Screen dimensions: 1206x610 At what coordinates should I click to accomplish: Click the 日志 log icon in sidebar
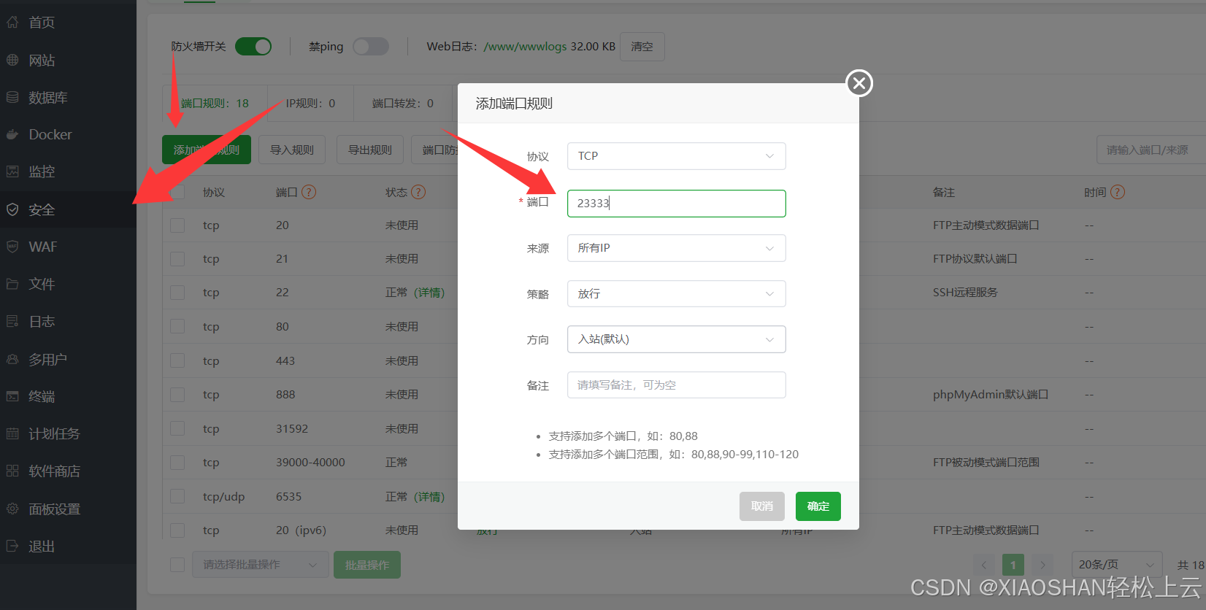click(x=12, y=321)
